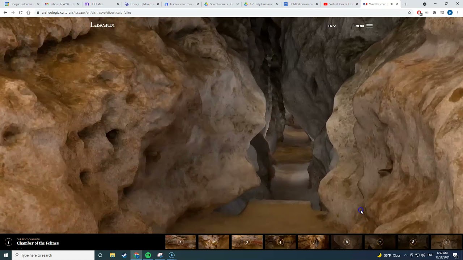This screenshot has height=260, width=463.
Task: Jump to cave view thumbnail 4
Action: pos(280,242)
